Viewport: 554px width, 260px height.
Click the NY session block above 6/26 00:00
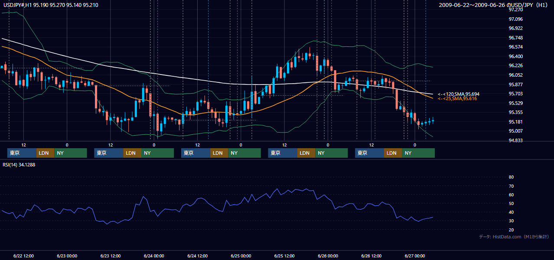tap(332, 153)
